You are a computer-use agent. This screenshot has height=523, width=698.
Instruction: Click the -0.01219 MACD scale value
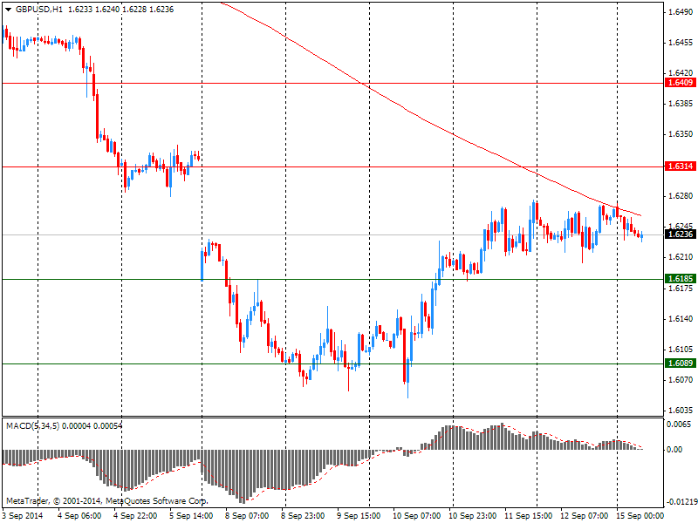point(682,502)
